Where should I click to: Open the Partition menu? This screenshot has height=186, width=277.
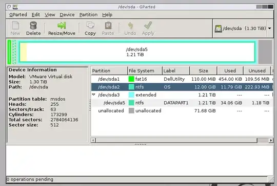[88, 15]
